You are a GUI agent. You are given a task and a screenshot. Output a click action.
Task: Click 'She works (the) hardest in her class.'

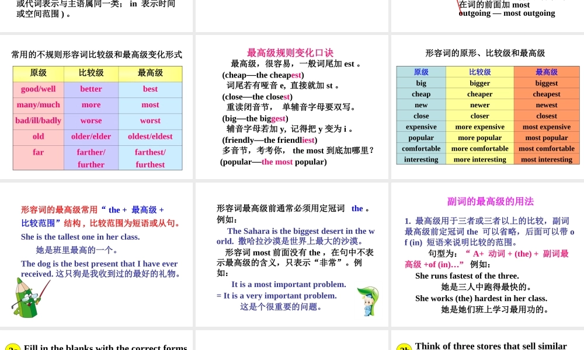(481, 298)
